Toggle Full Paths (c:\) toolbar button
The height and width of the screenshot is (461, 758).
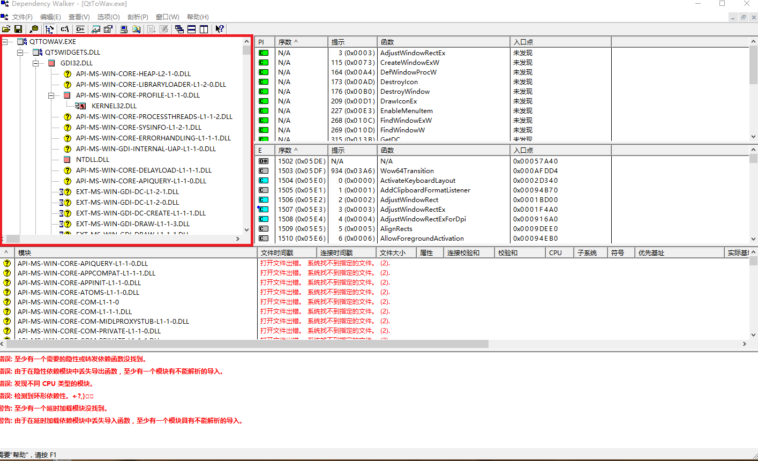click(65, 29)
